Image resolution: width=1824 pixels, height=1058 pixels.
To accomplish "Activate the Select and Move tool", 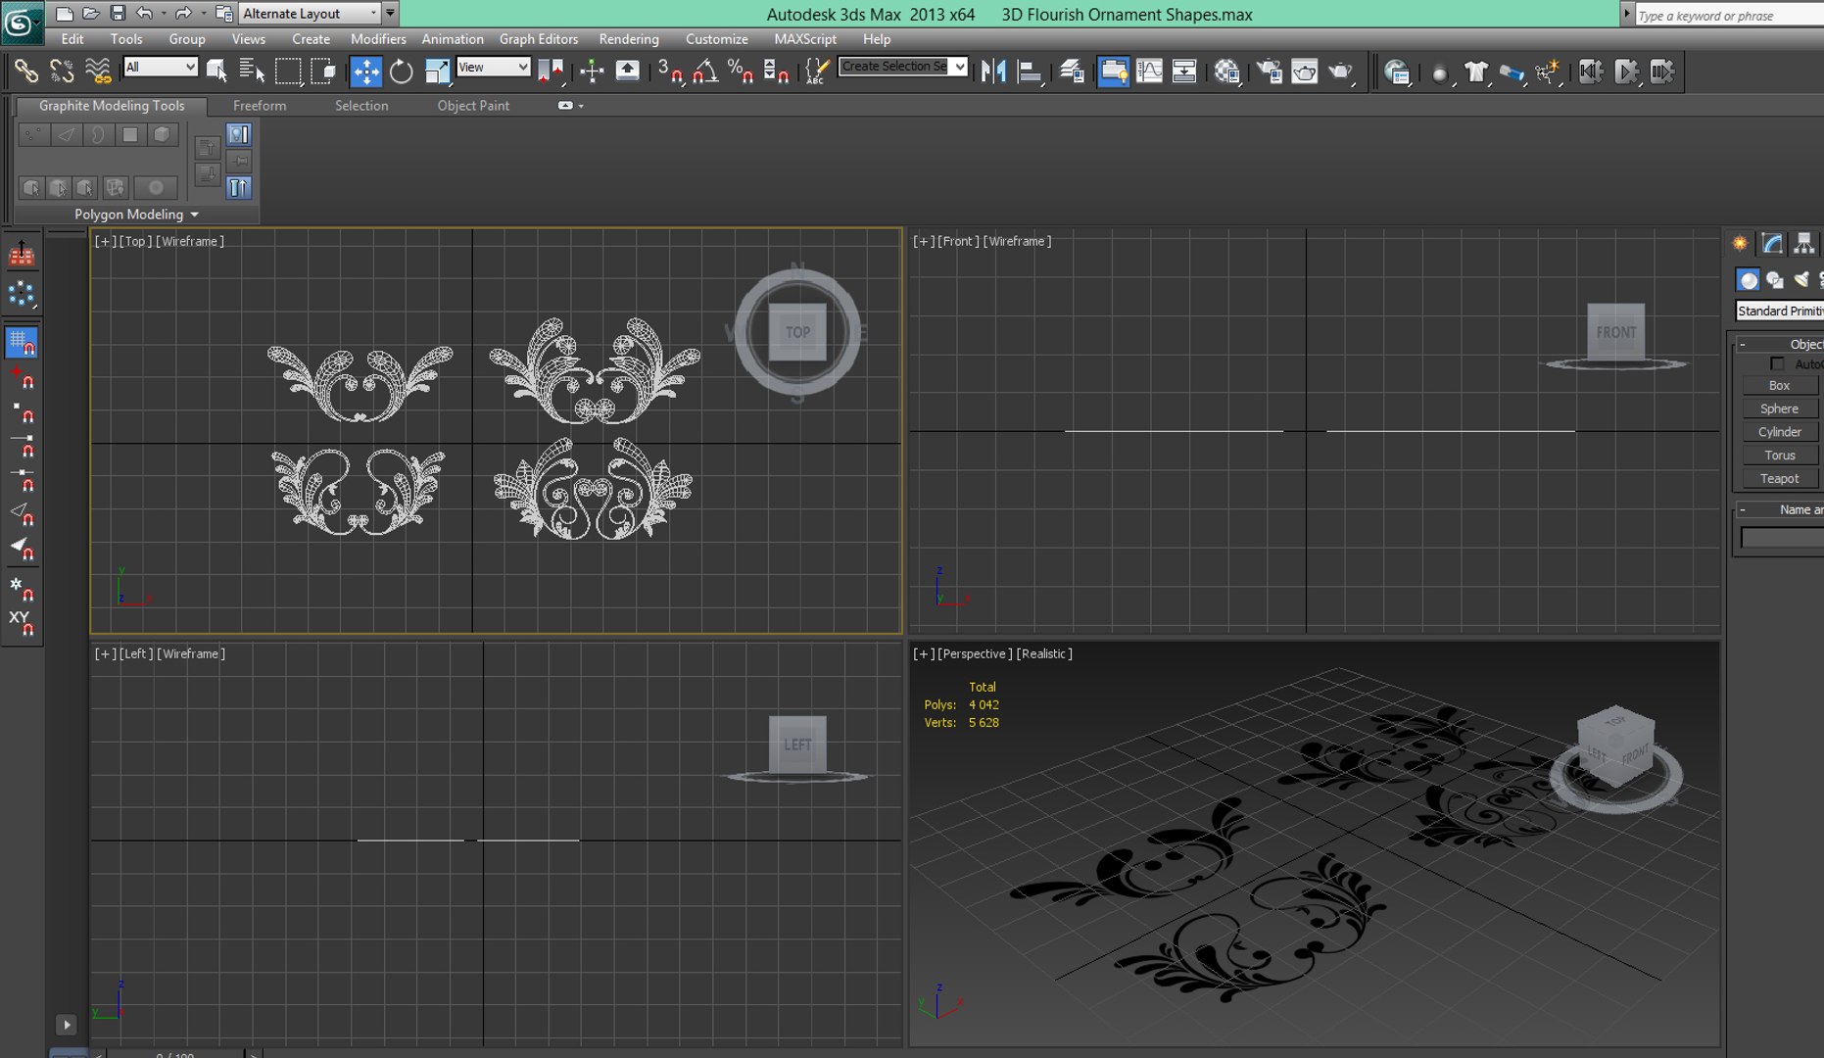I will [x=365, y=71].
